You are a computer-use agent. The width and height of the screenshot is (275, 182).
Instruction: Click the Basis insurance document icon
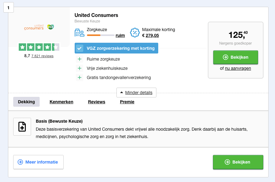[x=22, y=127]
